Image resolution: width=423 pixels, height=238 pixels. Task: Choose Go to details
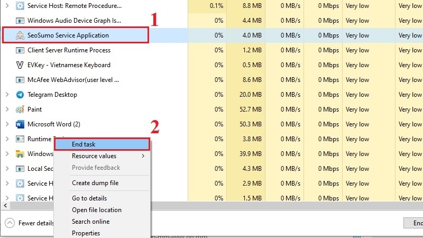(x=102, y=198)
